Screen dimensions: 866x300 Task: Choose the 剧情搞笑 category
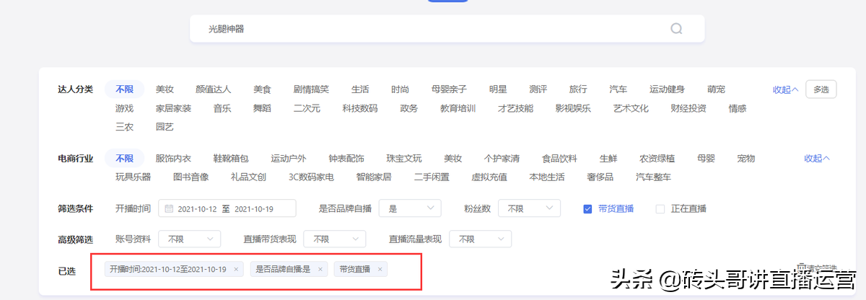tap(311, 89)
